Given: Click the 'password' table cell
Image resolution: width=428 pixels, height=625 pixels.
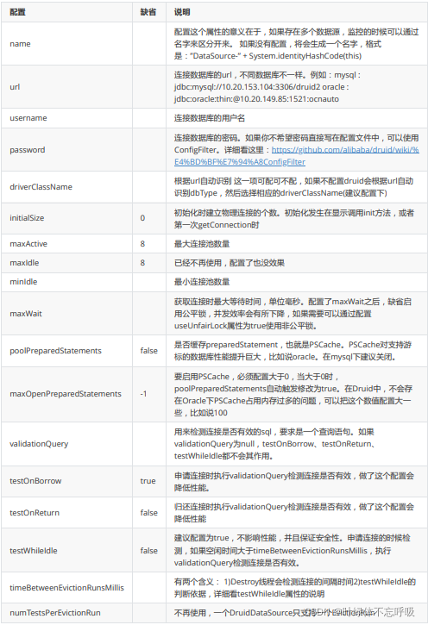Looking at the screenshot, I should pyautogui.click(x=67, y=150).
